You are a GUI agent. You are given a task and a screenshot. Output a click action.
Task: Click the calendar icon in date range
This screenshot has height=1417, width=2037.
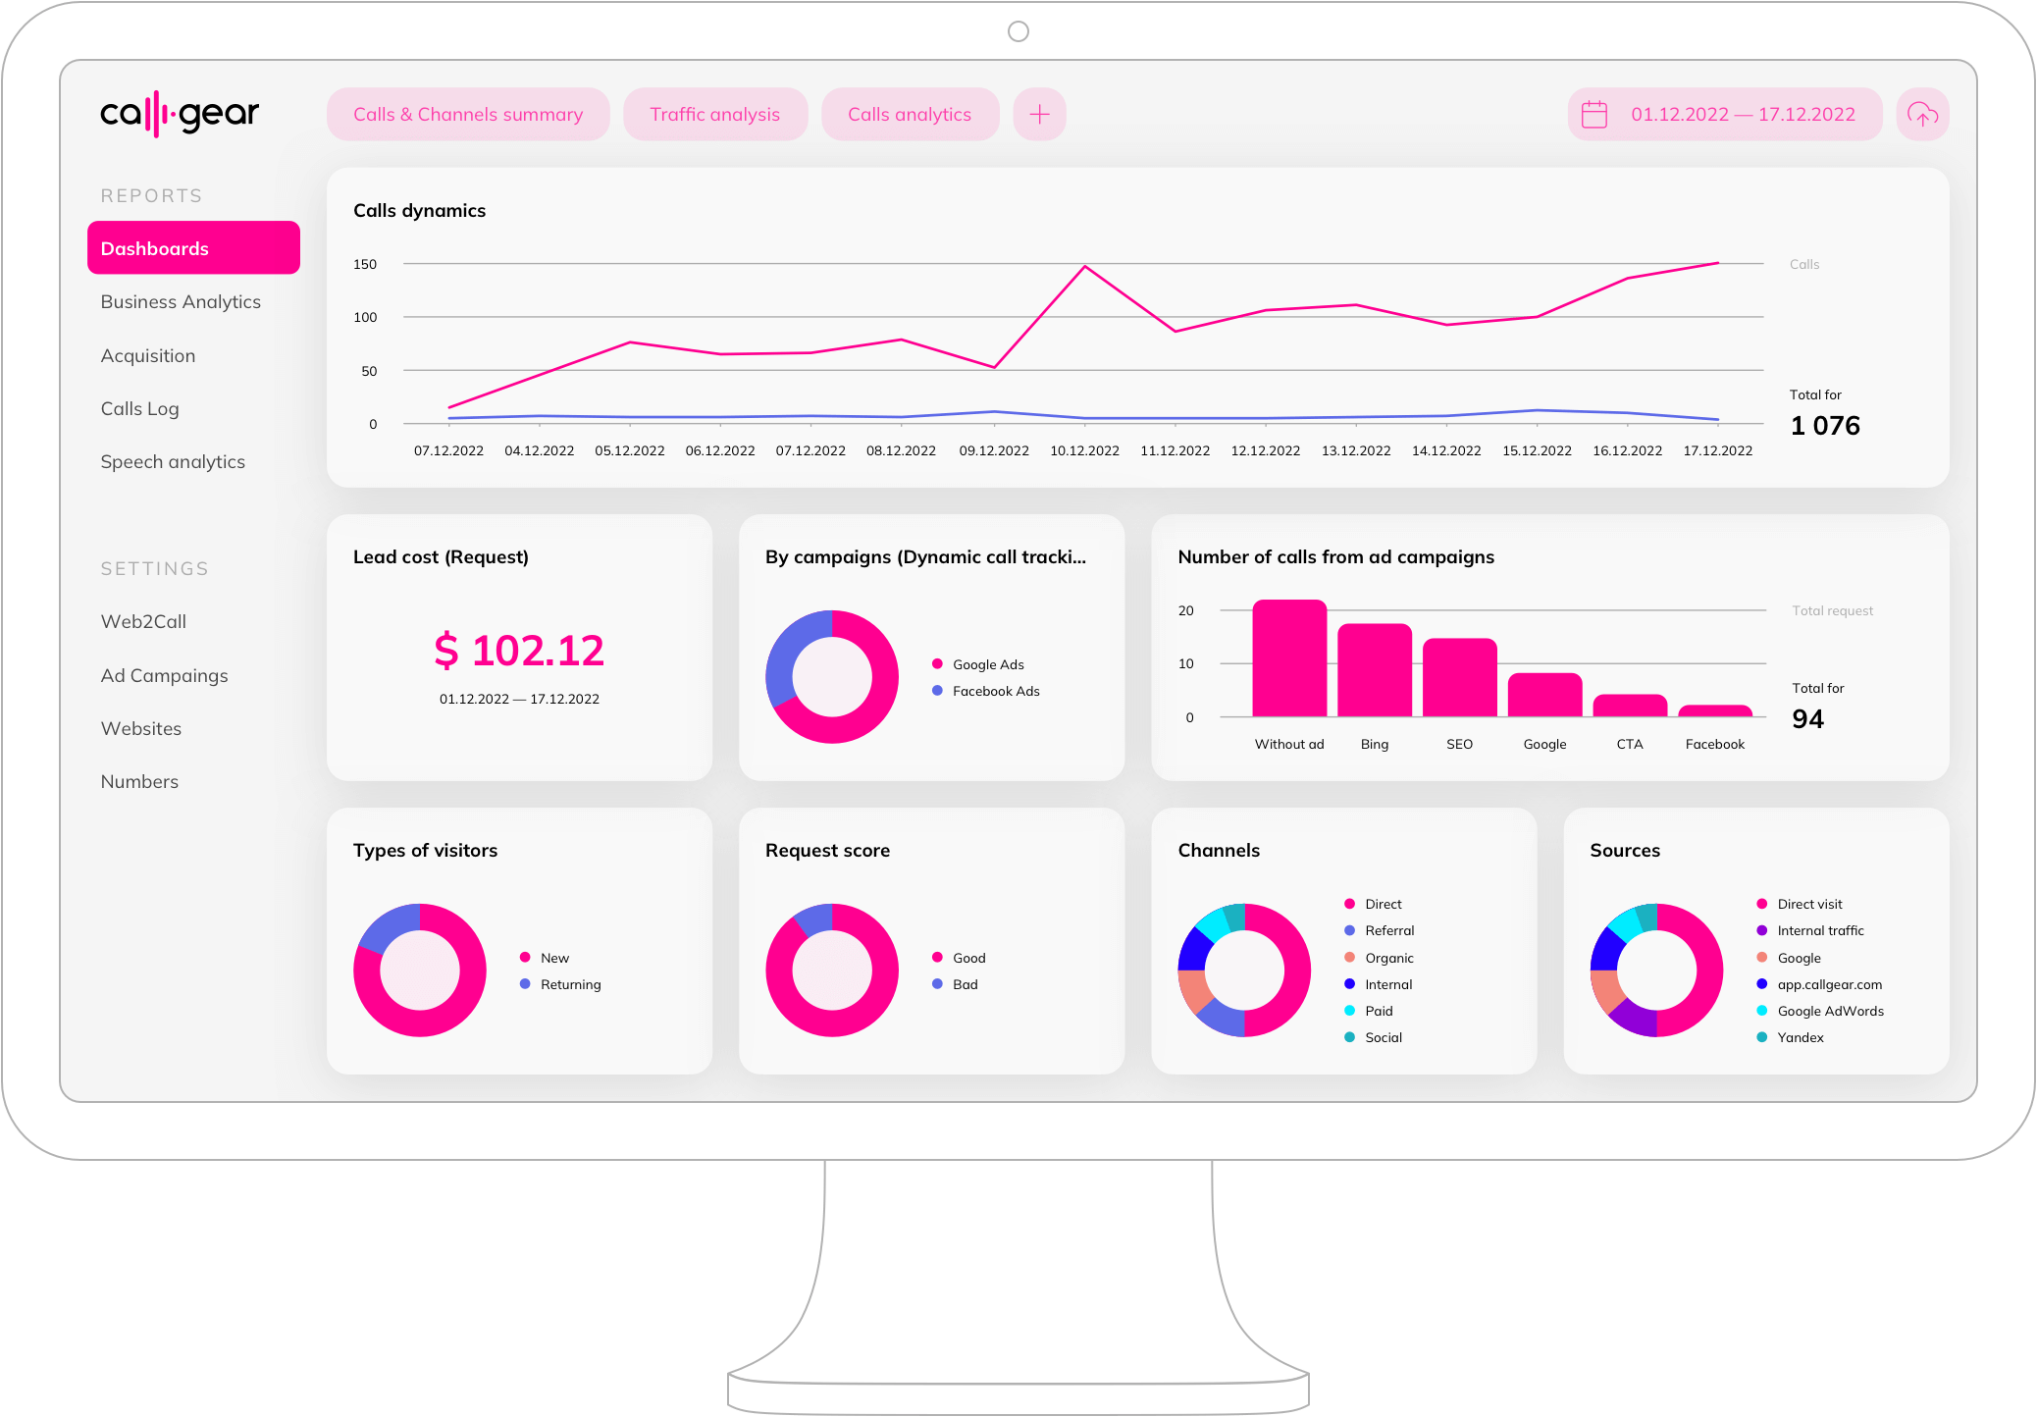[x=1594, y=115]
